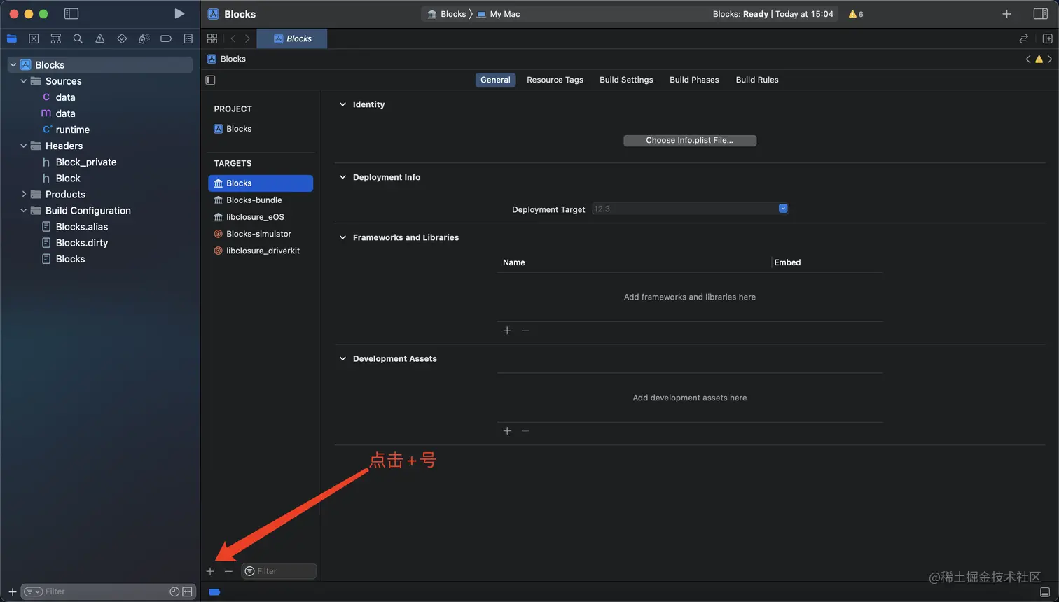Open the Blocks scheme selector
The height and width of the screenshot is (602, 1059).
tap(445, 14)
